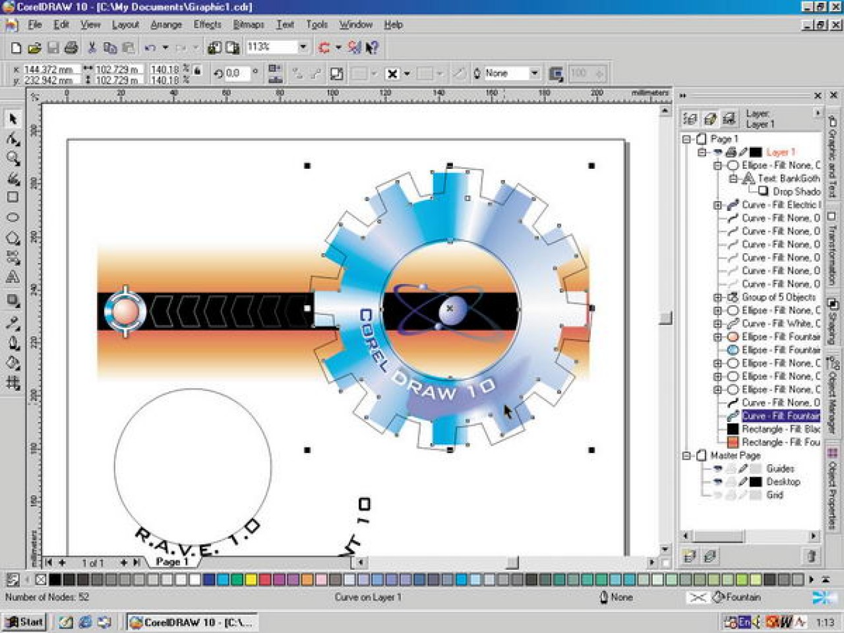Image resolution: width=844 pixels, height=633 pixels.
Task: Copy the selected object
Action: click(110, 47)
